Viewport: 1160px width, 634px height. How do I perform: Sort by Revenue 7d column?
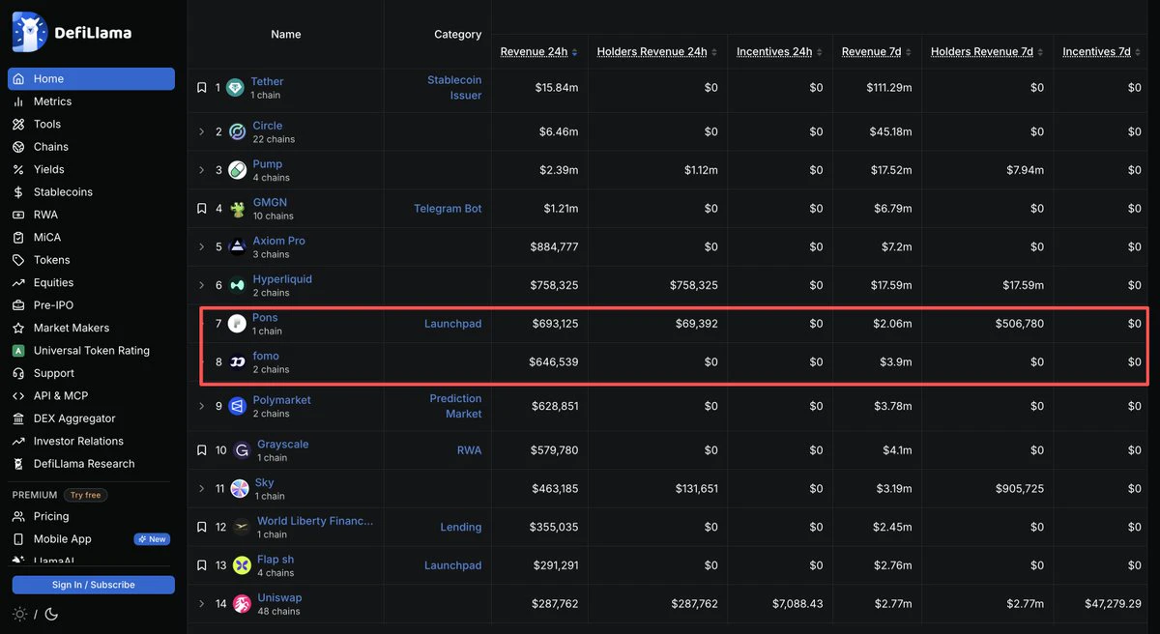click(877, 51)
